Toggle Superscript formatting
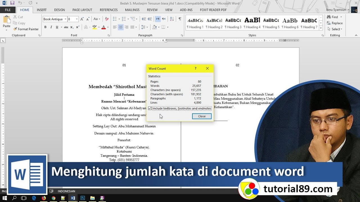 (78, 27)
